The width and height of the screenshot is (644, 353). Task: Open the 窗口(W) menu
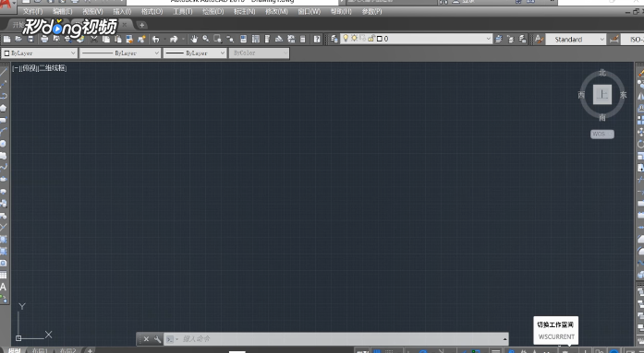point(310,11)
